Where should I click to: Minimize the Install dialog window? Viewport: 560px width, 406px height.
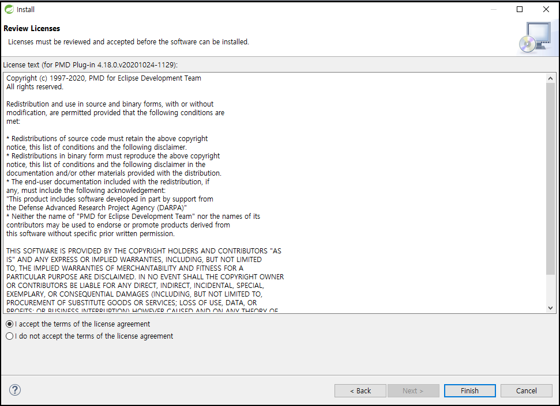(x=494, y=9)
